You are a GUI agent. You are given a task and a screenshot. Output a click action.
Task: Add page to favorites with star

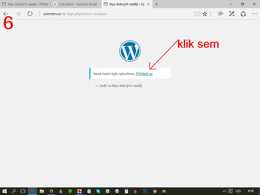tap(205, 14)
